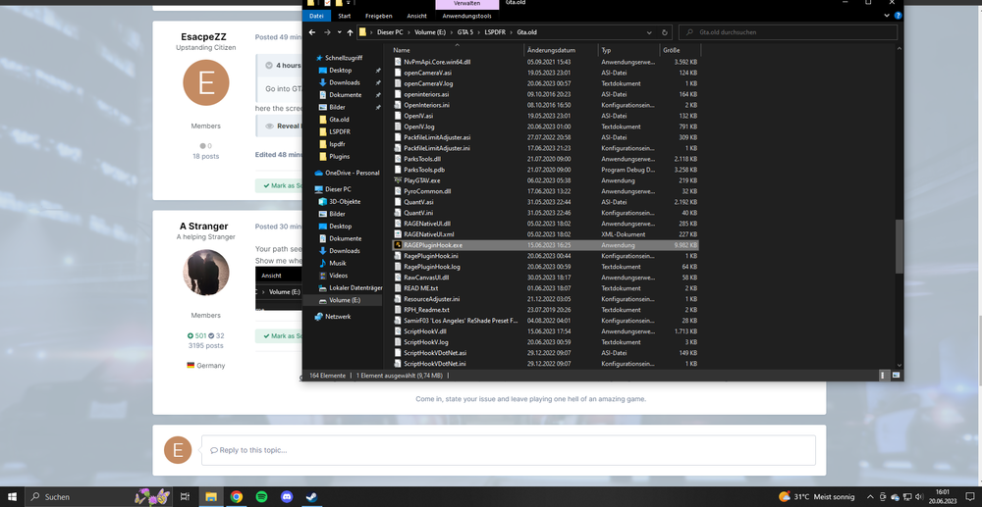Open 3D-Objekte in navigation pane
Viewport: 982px width, 507px height.
345,202
